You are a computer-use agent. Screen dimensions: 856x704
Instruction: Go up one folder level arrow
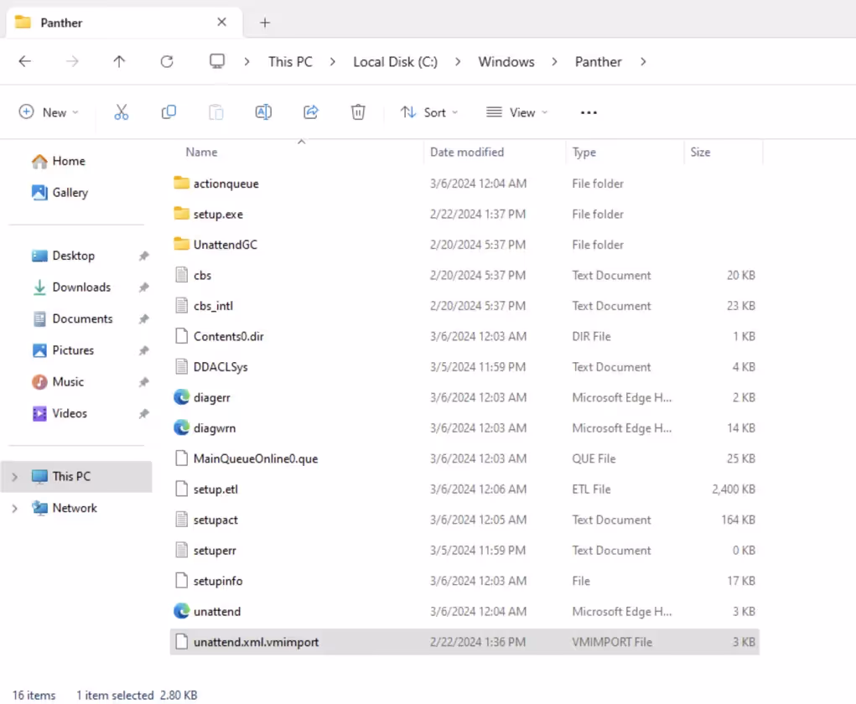coord(119,62)
